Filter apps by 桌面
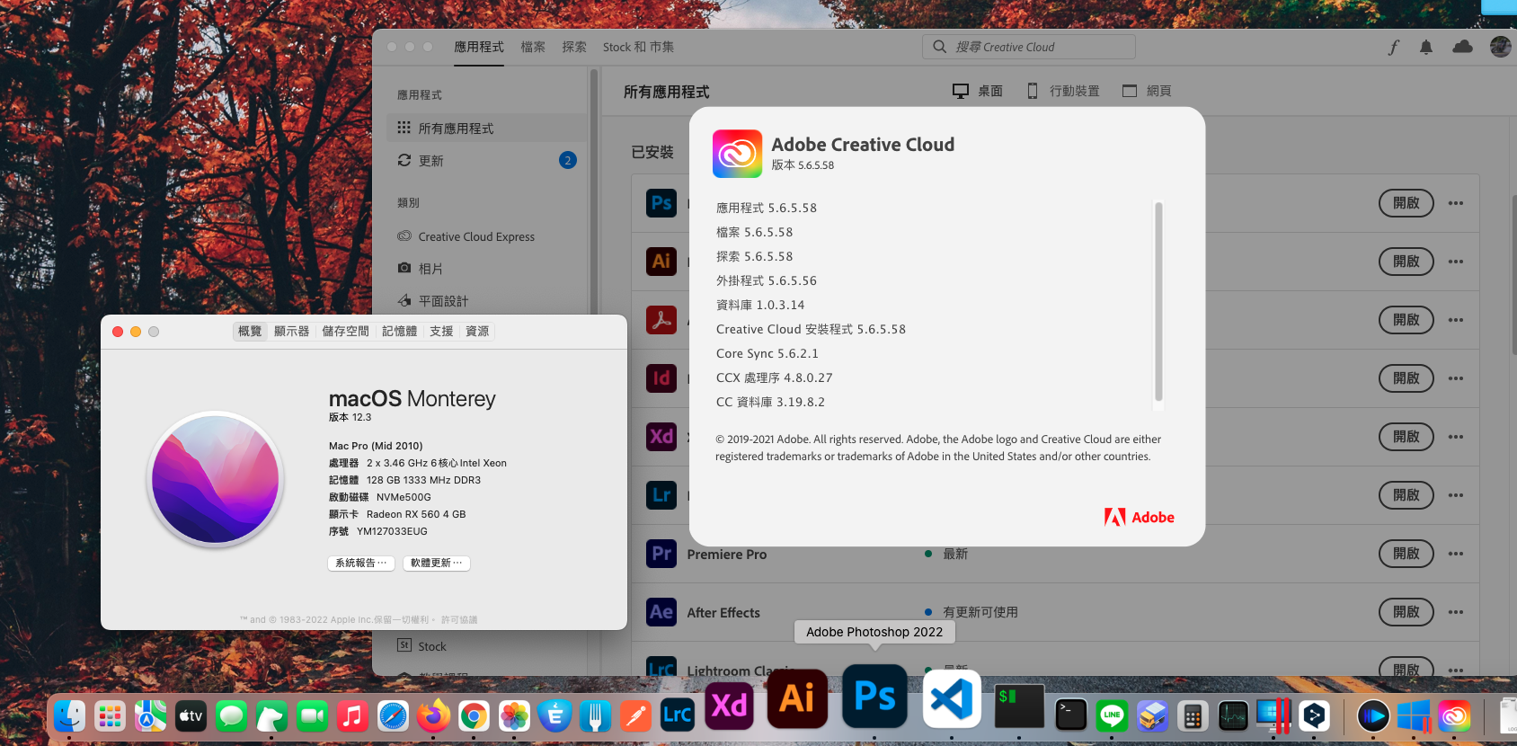The height and width of the screenshot is (746, 1517). click(x=978, y=91)
